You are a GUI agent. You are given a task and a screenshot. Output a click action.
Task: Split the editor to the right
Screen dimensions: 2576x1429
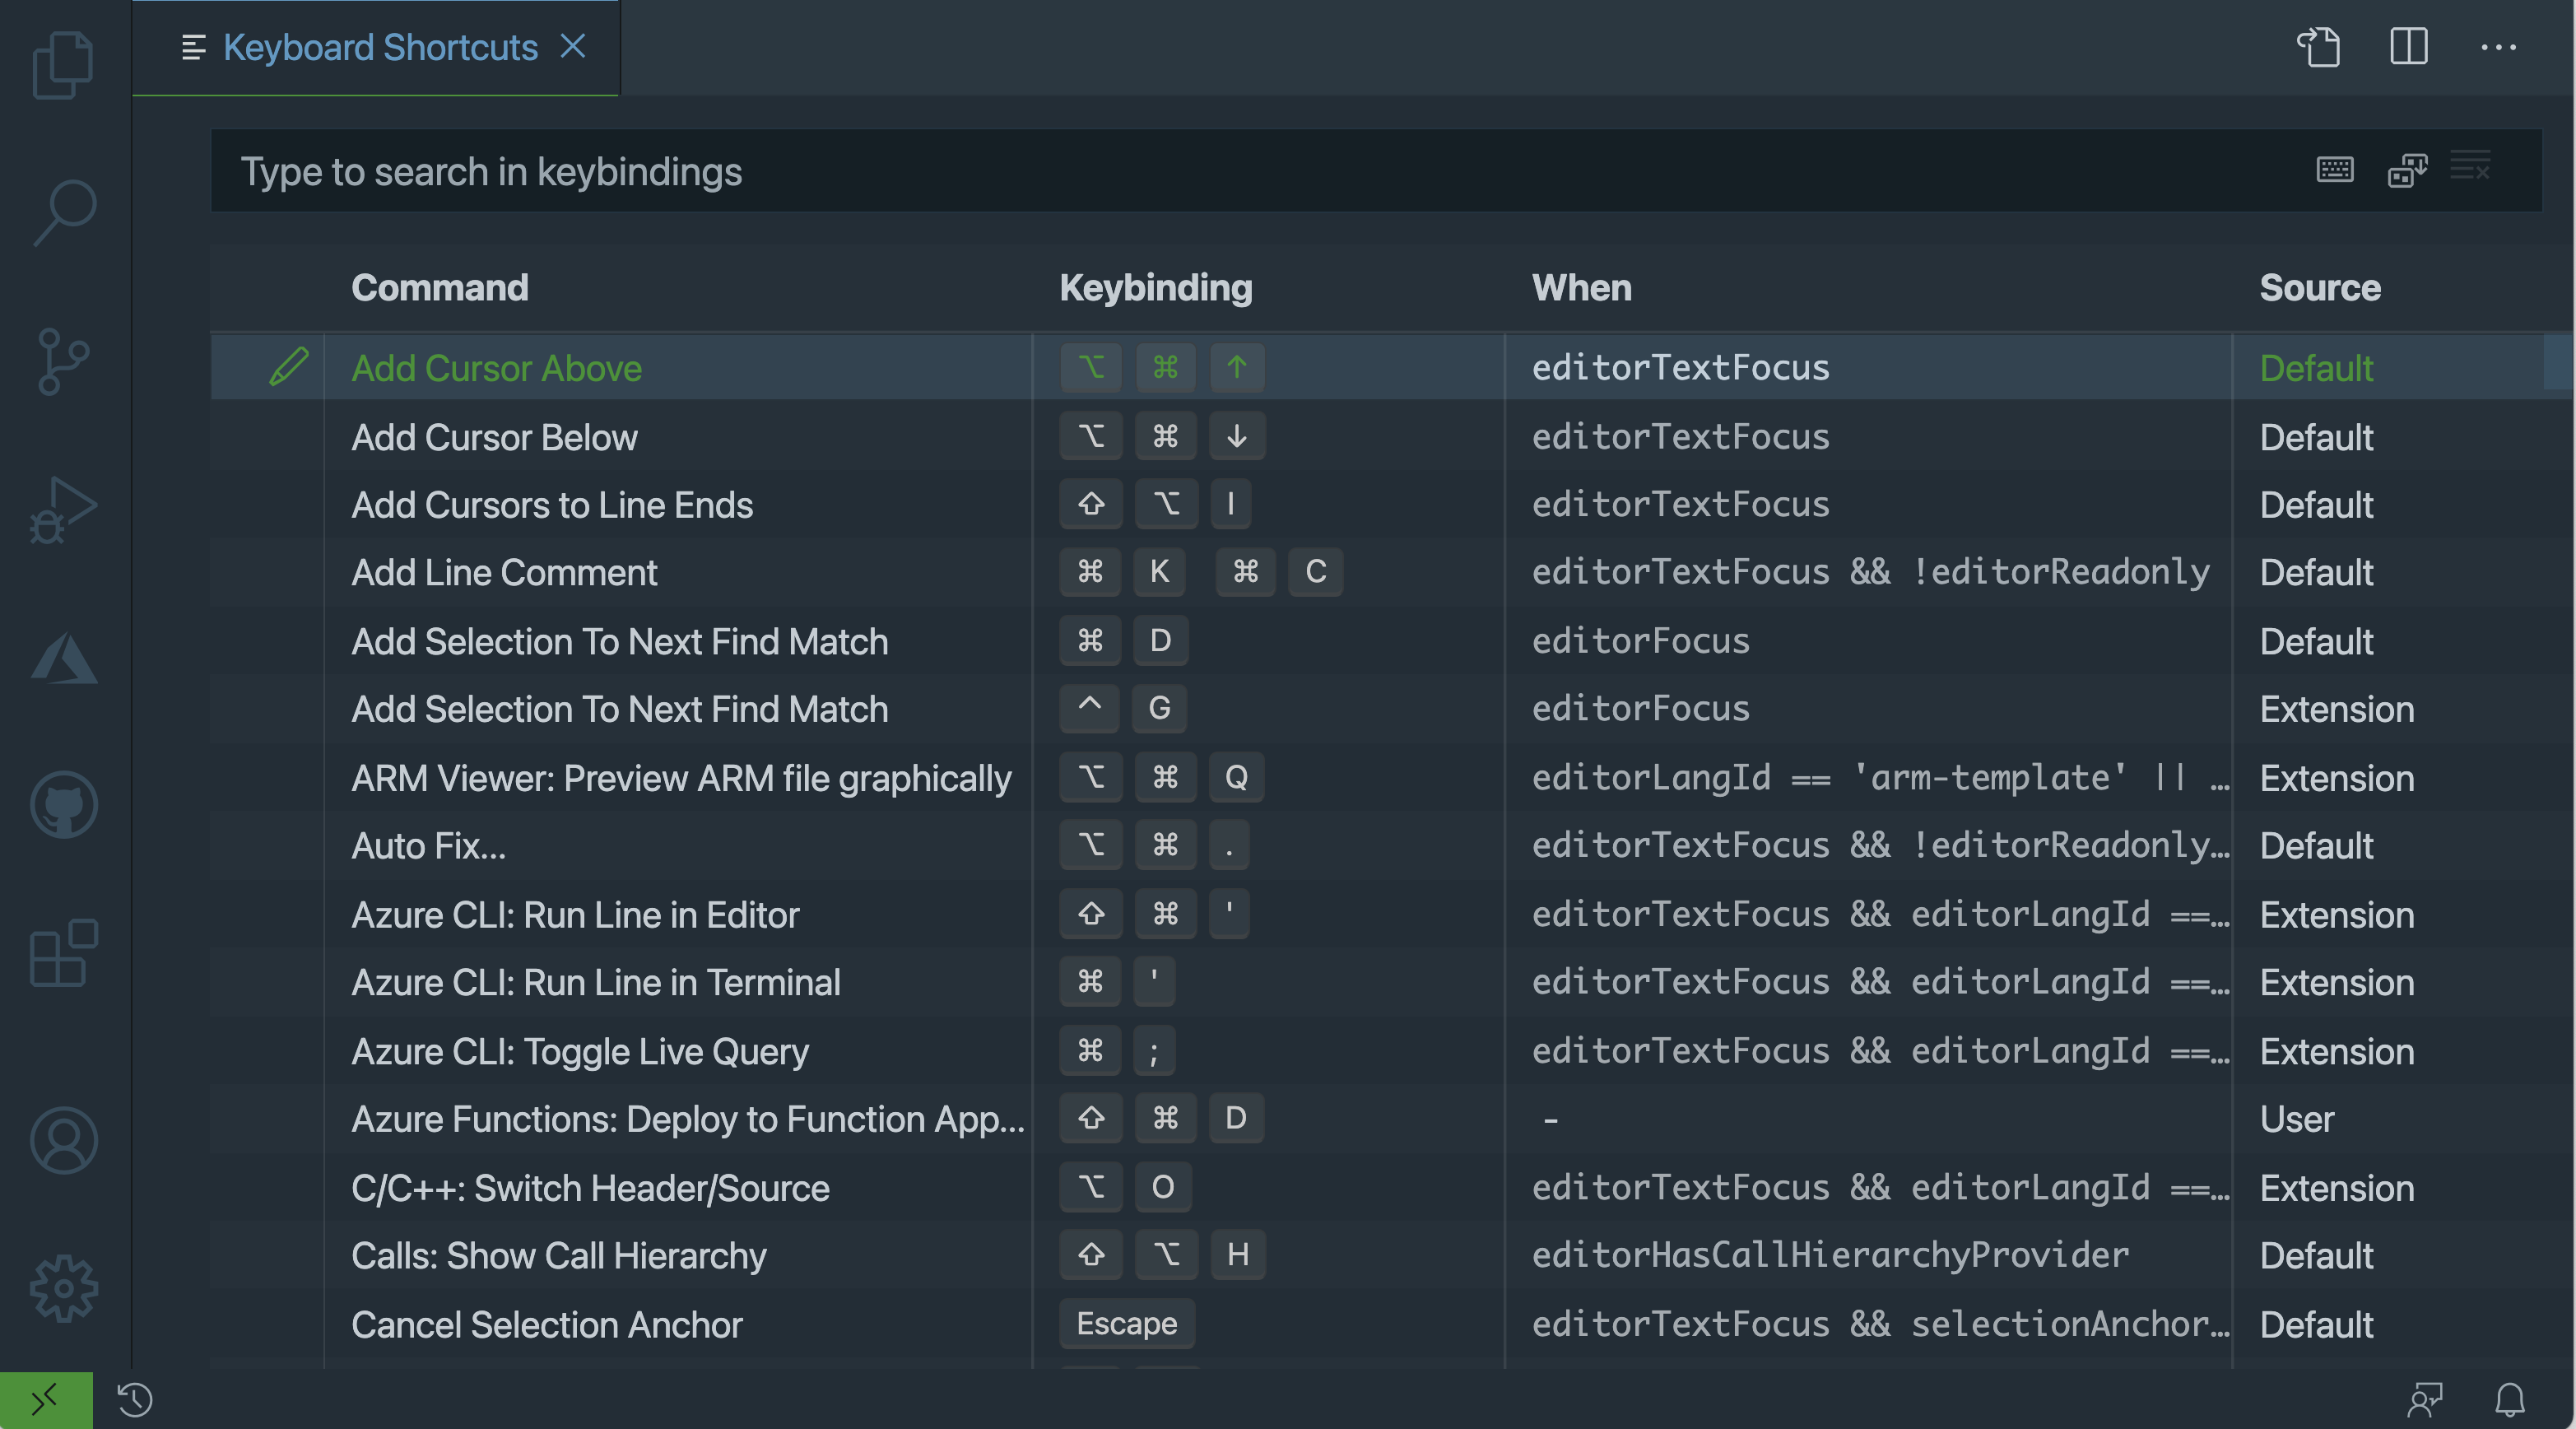[2408, 47]
